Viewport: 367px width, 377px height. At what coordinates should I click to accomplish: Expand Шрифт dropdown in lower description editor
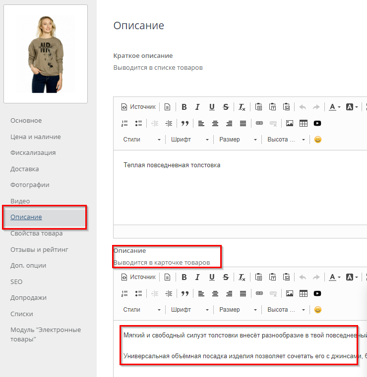pos(190,310)
